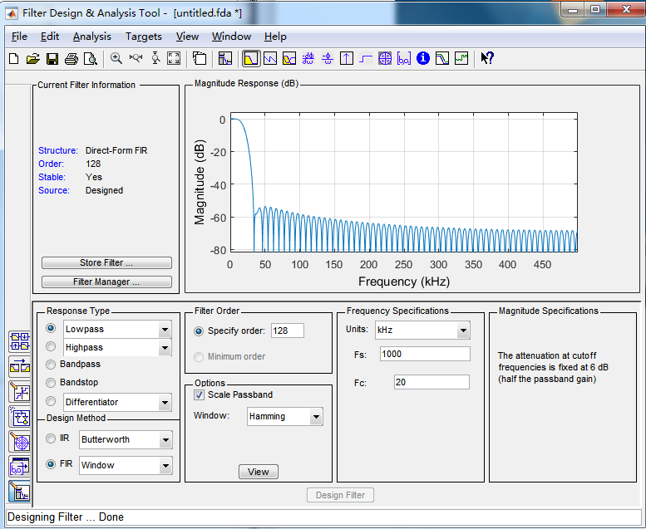Click the Magnitude Response toolbar icon
This screenshot has height=529, width=646.
(x=250, y=58)
